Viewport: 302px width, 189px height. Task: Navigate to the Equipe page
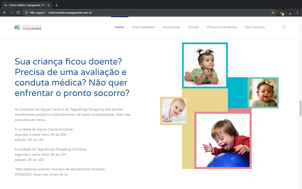point(194,27)
